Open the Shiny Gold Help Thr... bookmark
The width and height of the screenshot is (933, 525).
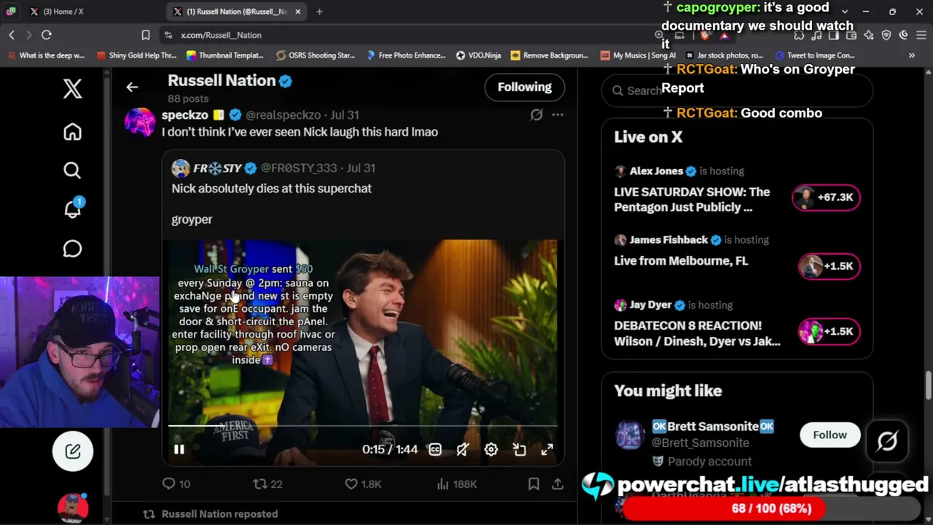[136, 55]
